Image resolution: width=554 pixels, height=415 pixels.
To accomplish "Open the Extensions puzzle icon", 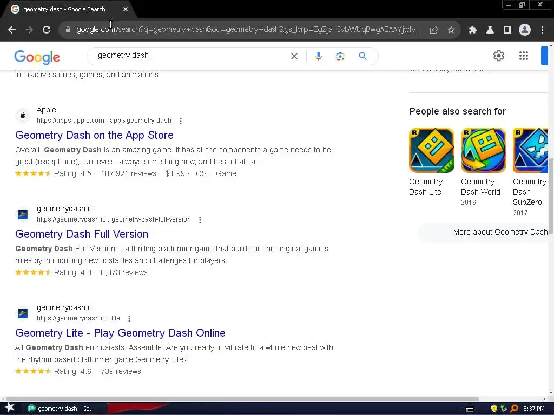I will click(x=472, y=30).
